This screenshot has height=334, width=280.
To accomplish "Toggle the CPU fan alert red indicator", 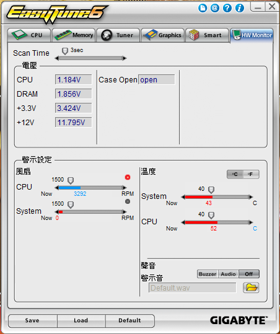I will pos(128,177).
